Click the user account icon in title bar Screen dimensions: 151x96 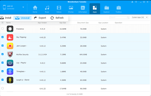tap(132, 2)
